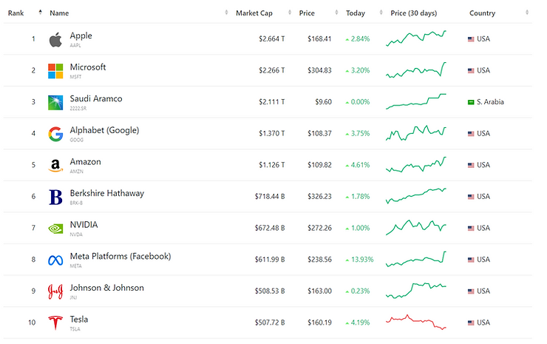Sort using Price column arrows
This screenshot has height=344, width=547.
point(336,13)
